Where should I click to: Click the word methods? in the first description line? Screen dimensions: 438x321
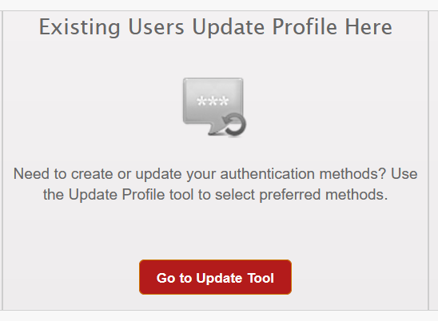[x=352, y=174]
